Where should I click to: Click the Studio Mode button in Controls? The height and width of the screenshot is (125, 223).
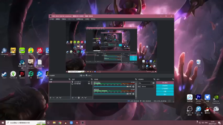[165, 89]
